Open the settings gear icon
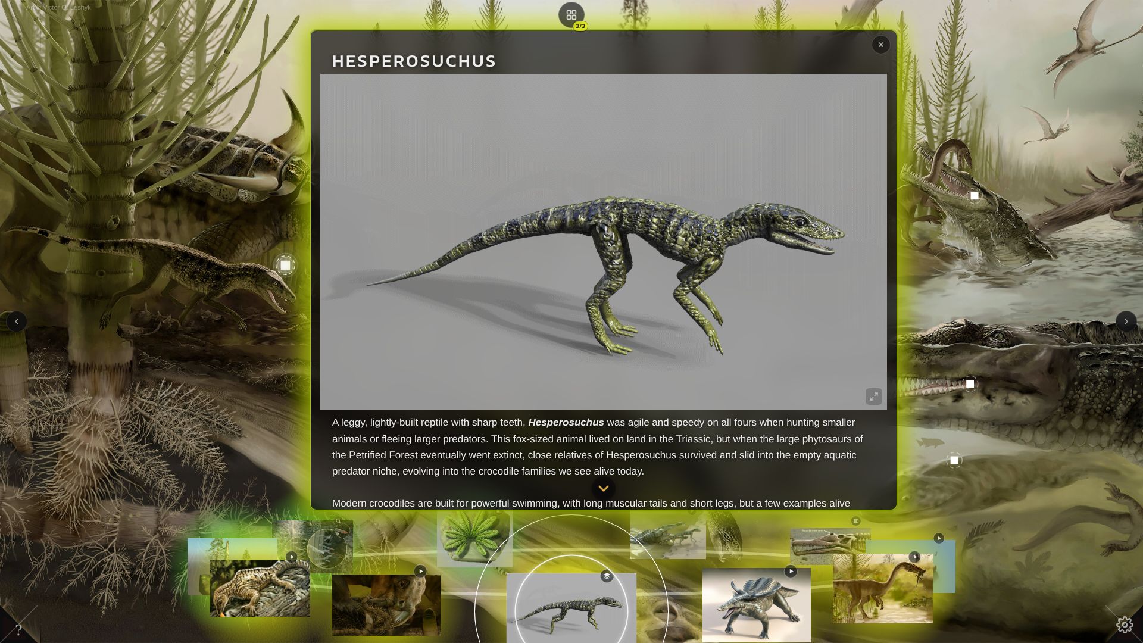 click(1124, 625)
